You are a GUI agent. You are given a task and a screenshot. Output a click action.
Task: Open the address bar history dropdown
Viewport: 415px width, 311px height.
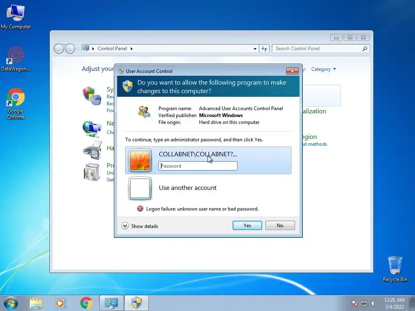pyautogui.click(x=255, y=49)
